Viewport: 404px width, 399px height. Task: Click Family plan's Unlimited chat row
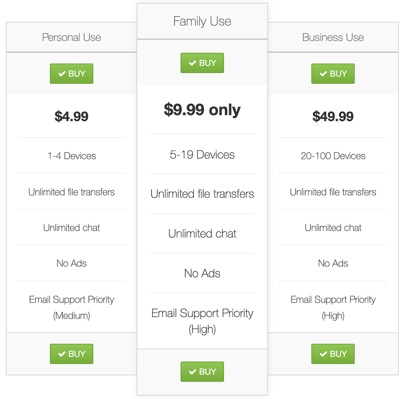coord(202,234)
